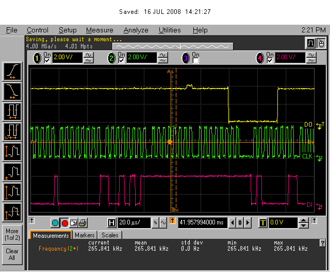Click the Print icon
This screenshot has height=280, width=330.
(82, 223)
